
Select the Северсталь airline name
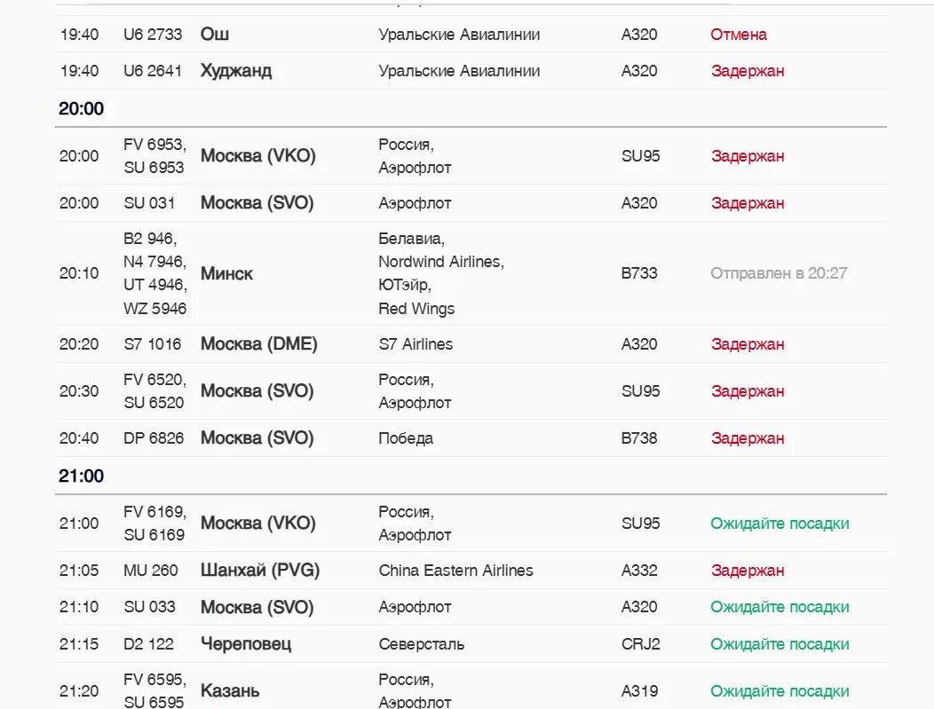421,644
